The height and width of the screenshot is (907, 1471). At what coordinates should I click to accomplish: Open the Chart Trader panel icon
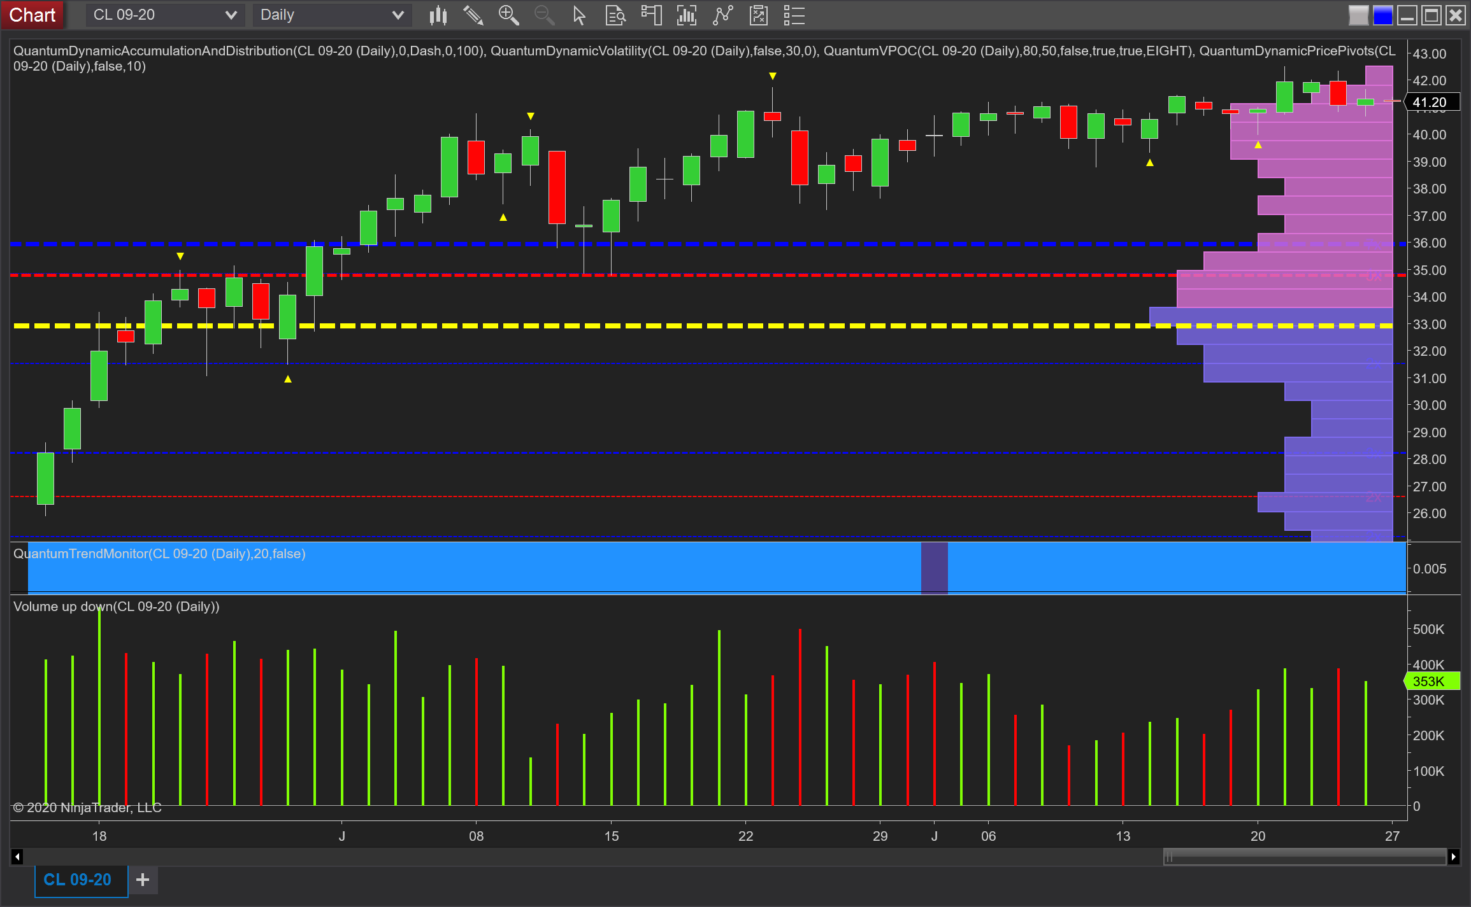[650, 15]
